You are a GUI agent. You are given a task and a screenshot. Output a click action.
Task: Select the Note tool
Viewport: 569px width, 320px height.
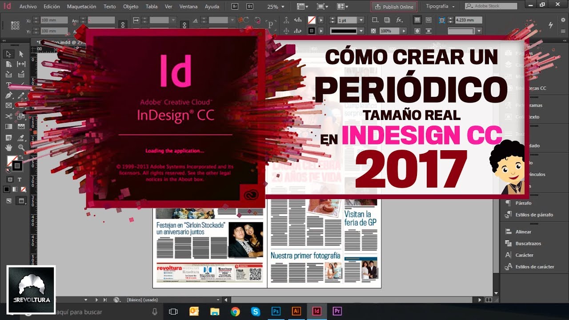(x=8, y=137)
